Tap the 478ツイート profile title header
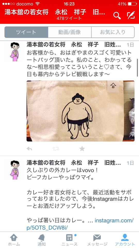139x248 pixels. (x=69, y=18)
